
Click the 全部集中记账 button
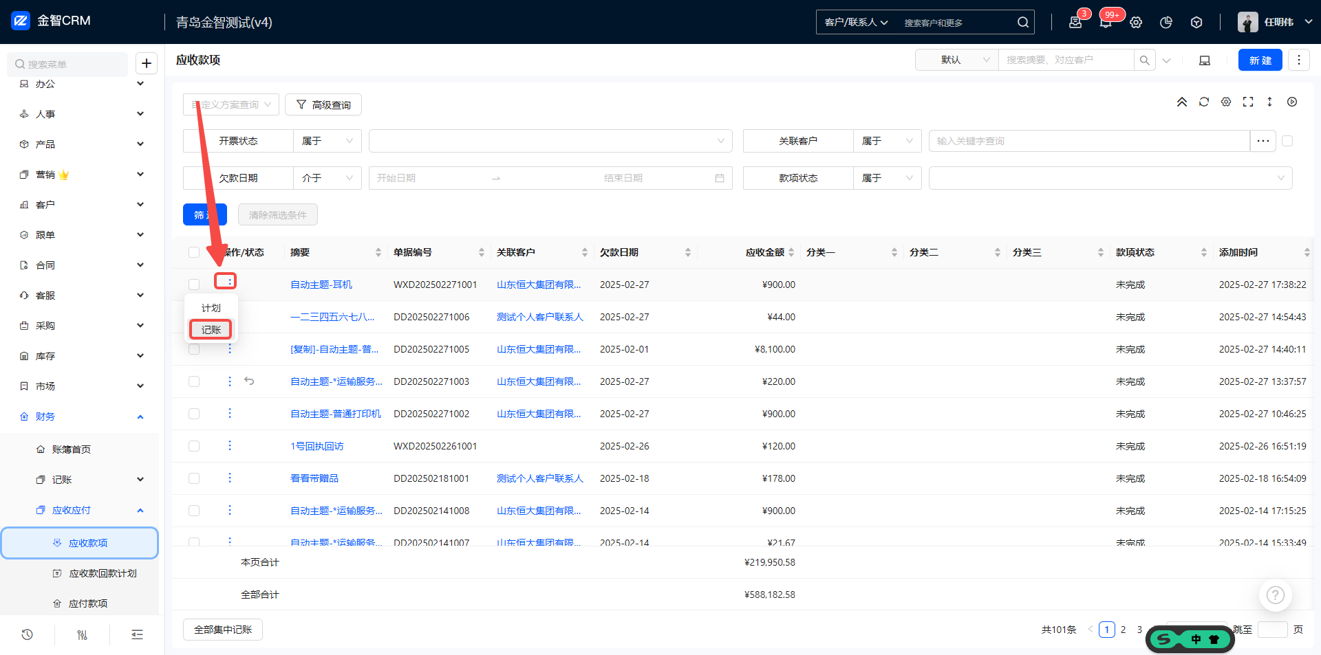pos(223,630)
